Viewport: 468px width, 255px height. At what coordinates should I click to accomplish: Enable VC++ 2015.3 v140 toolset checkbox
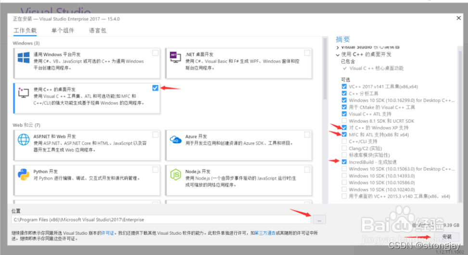tap(344, 196)
